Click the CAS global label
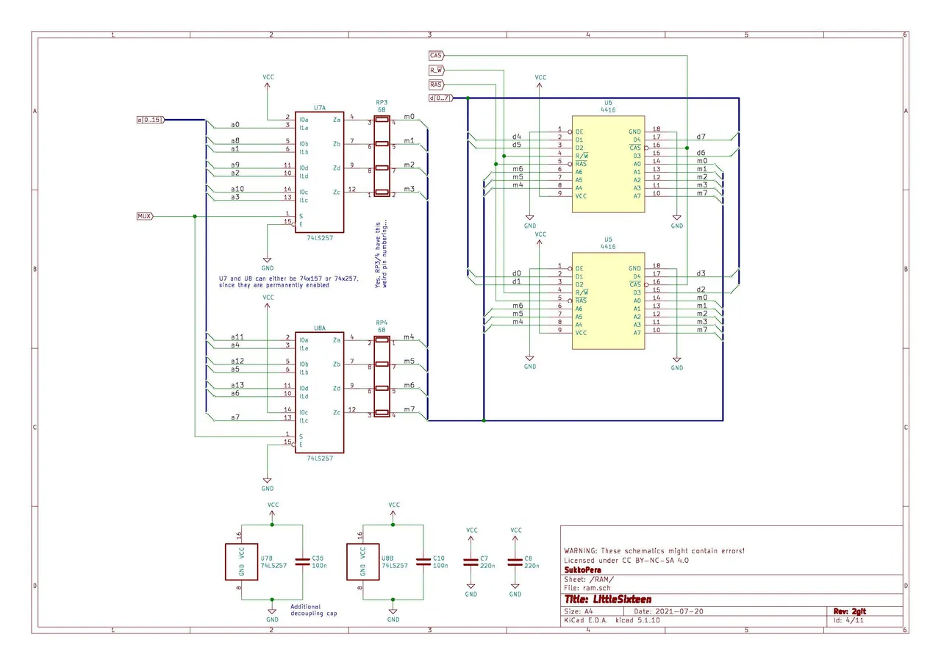The width and height of the screenshot is (941, 665). coord(436,54)
